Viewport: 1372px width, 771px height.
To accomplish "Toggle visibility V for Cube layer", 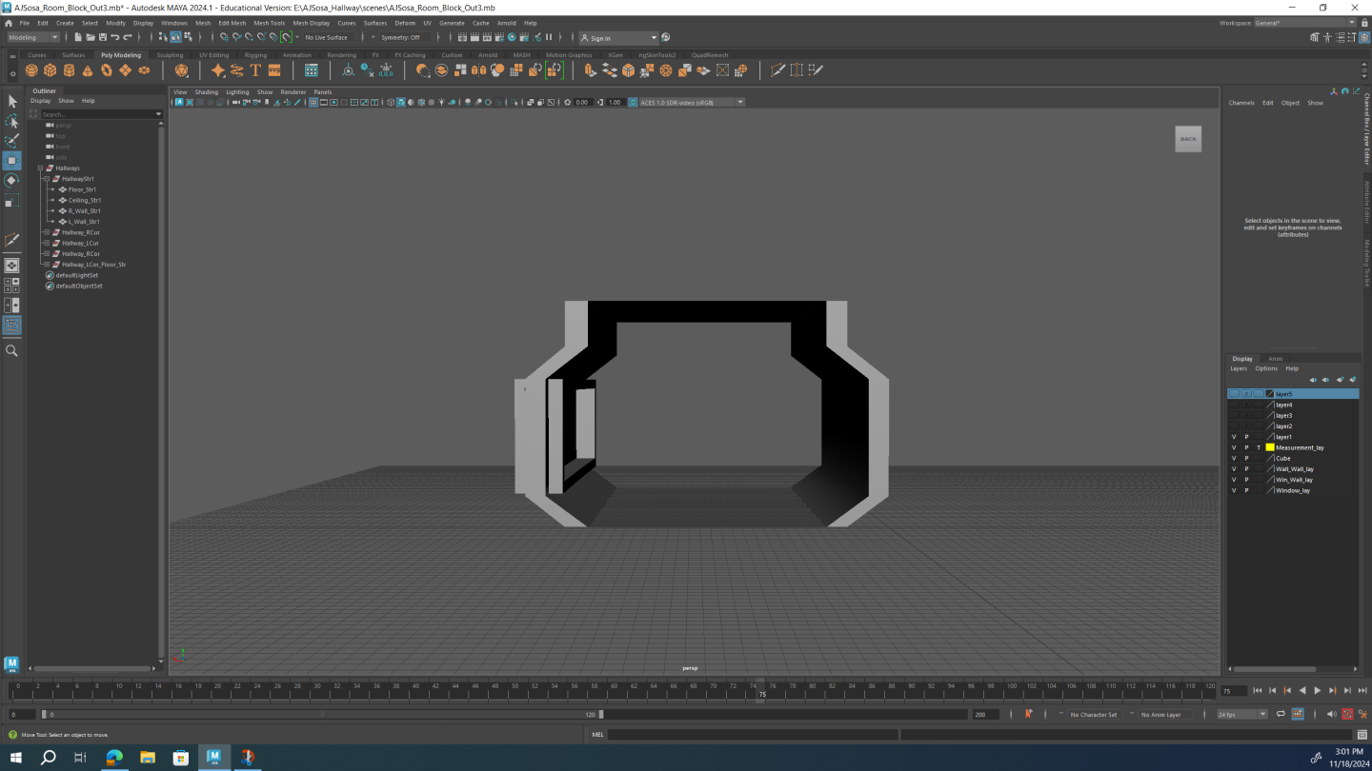I will pyautogui.click(x=1234, y=458).
